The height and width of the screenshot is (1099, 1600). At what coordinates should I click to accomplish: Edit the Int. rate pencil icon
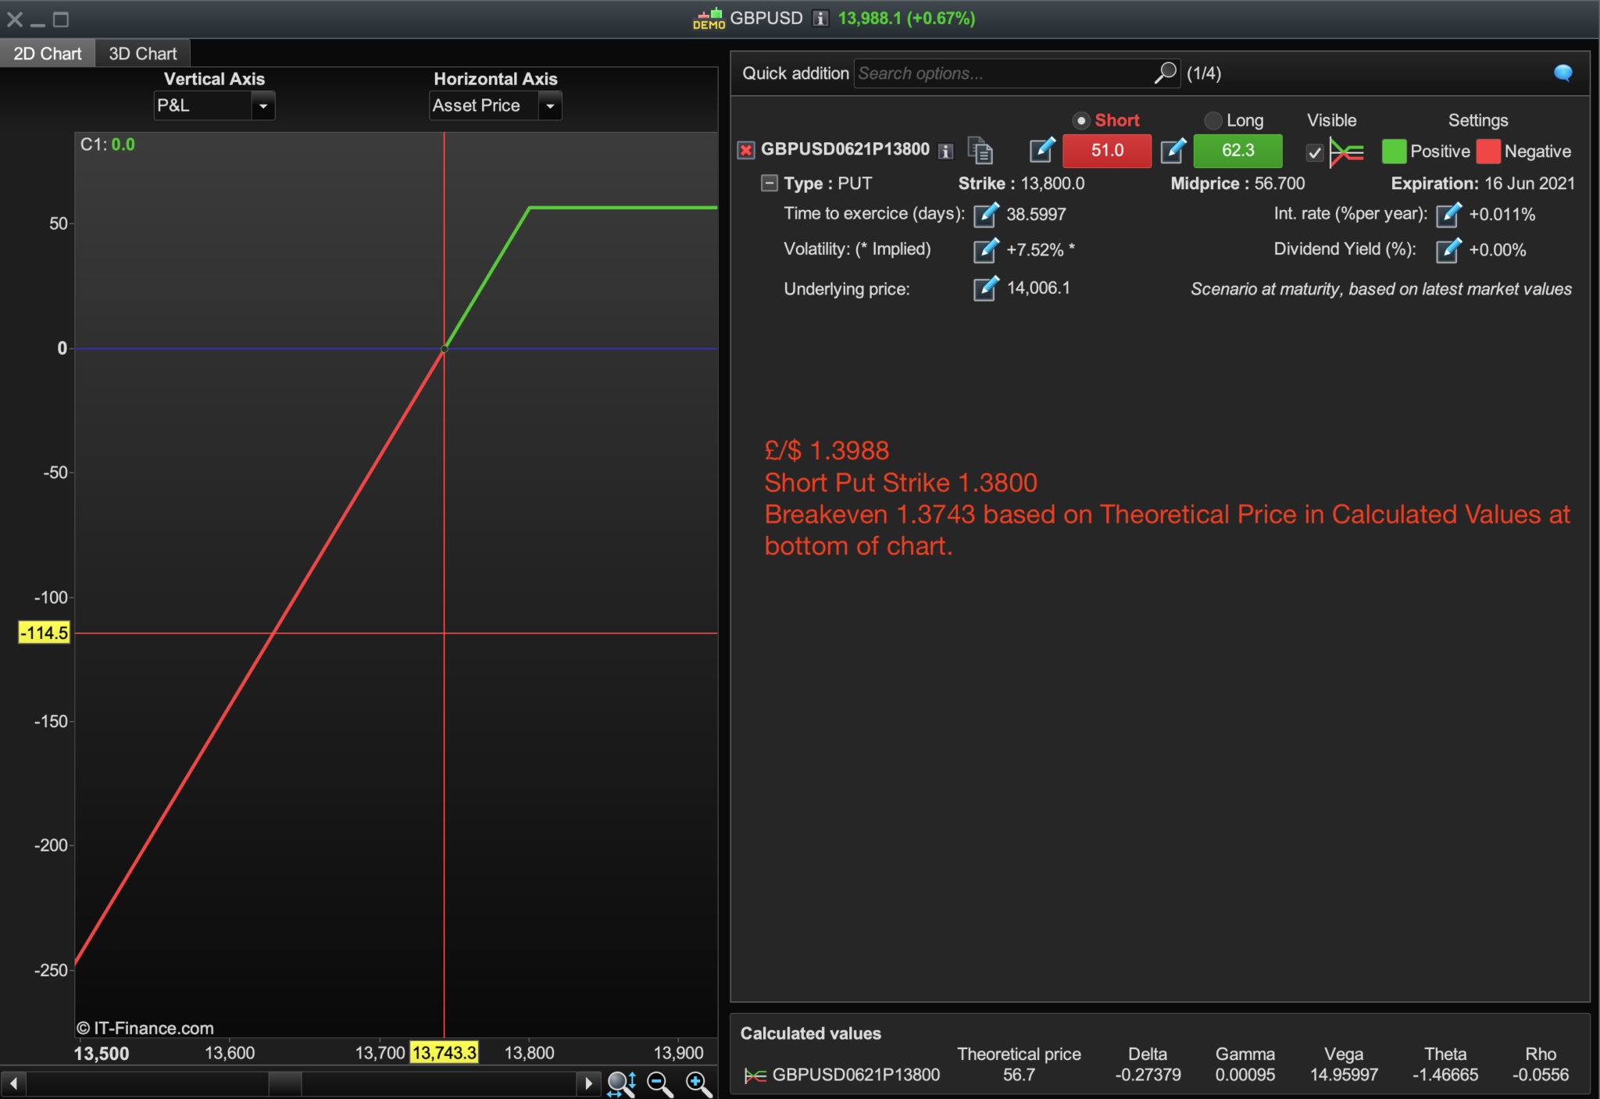tap(1448, 214)
